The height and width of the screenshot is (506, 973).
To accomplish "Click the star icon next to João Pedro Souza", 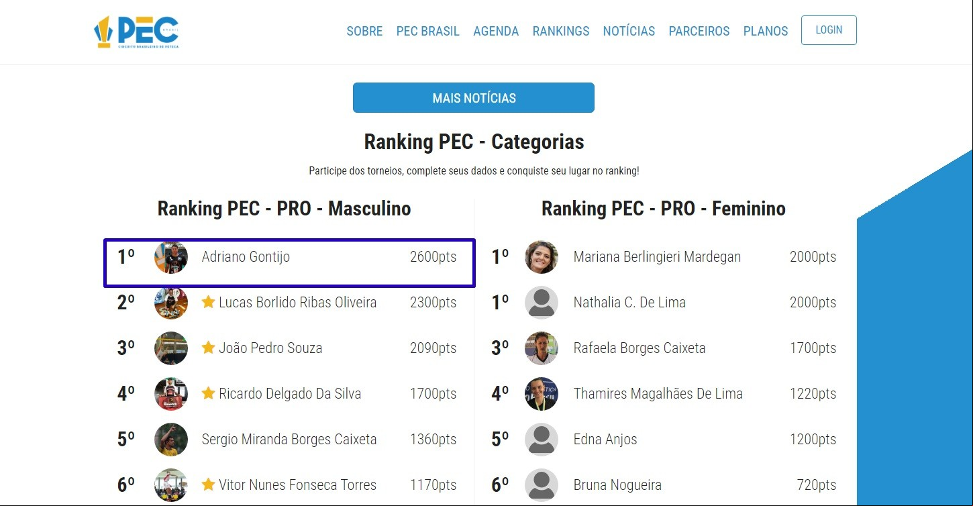I will point(208,348).
